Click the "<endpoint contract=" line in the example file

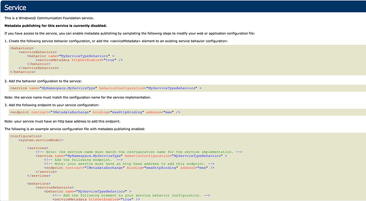[x=129, y=168]
